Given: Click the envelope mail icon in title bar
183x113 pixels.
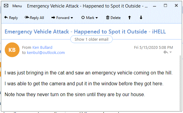Looking at the screenshot, I should point(6,5).
